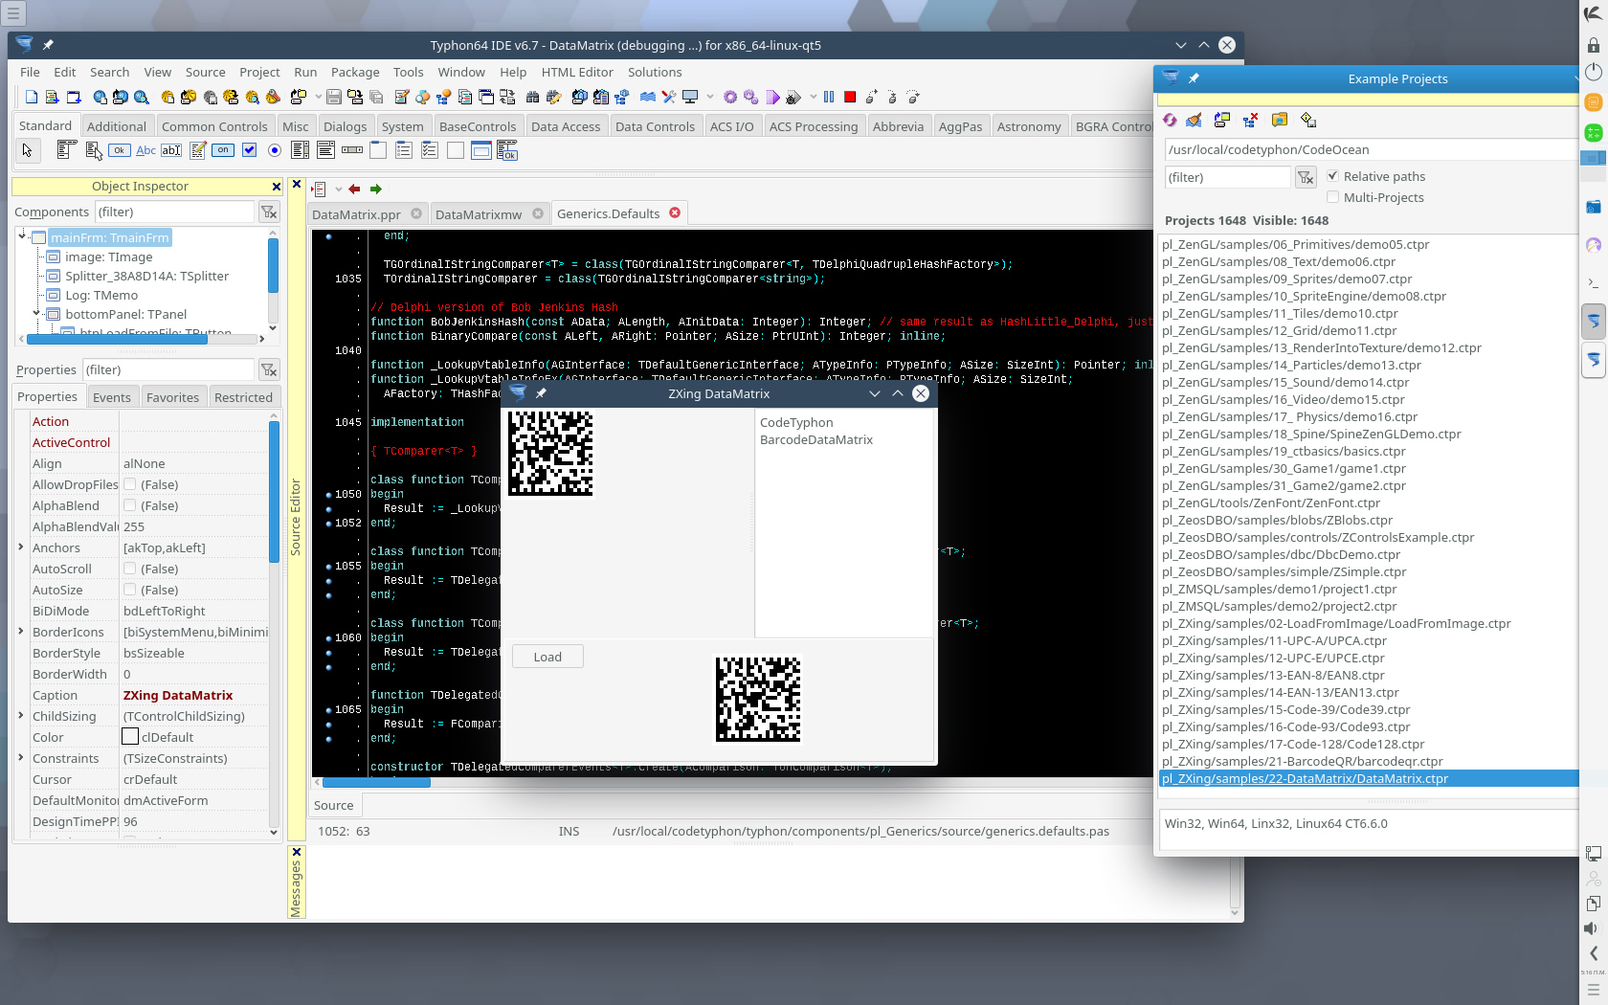The height and width of the screenshot is (1005, 1608).
Task: Toggle the AllowDropFiles property checkbox
Action: tap(130, 484)
